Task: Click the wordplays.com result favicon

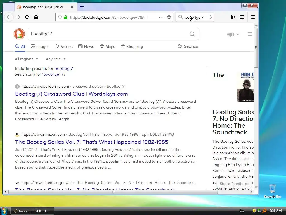Action: coord(17,86)
